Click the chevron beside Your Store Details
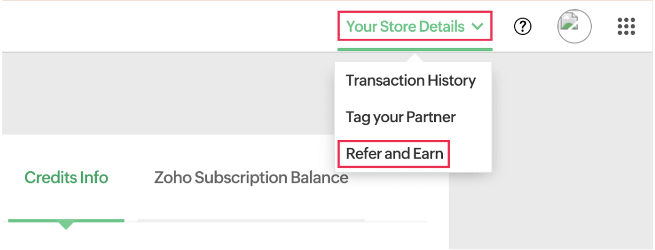Screen dimensions: 655x250 tap(478, 27)
